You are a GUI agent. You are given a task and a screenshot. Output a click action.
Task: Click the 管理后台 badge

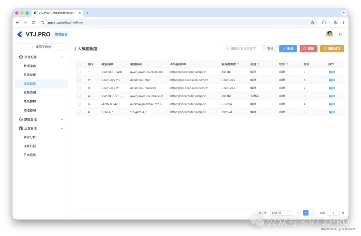tap(61, 34)
